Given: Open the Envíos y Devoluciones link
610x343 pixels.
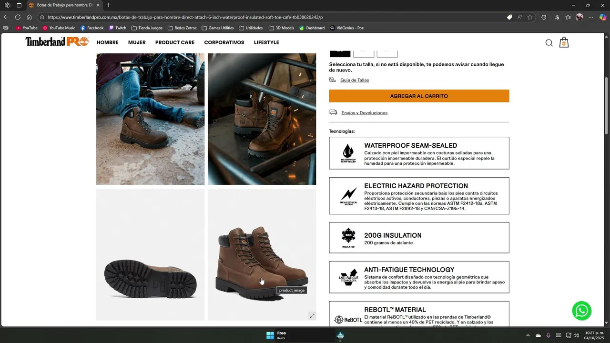Looking at the screenshot, I should tap(364, 113).
